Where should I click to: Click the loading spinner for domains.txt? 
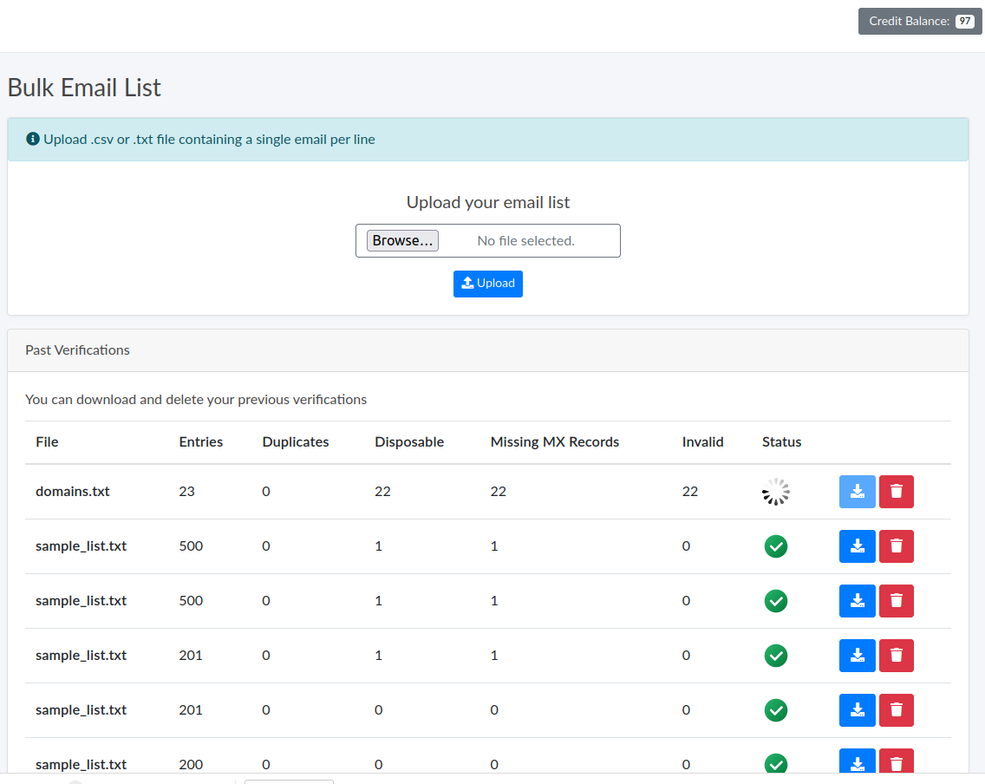[x=776, y=492]
